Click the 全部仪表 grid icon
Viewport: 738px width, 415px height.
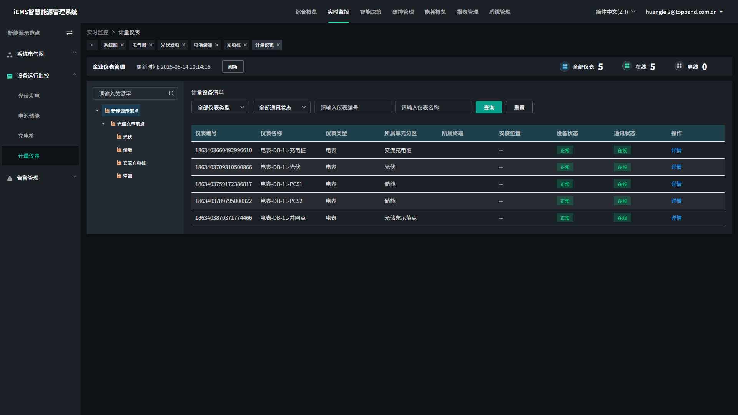(x=564, y=66)
